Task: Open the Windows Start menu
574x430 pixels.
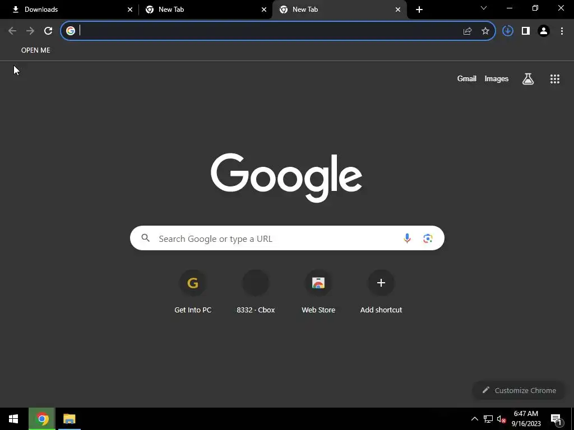Action: tap(13, 419)
